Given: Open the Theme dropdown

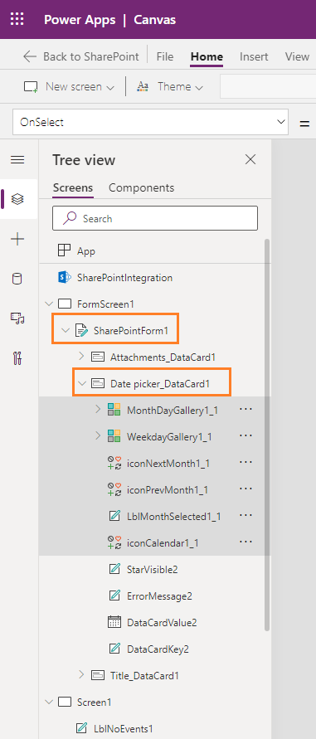Looking at the screenshot, I should (170, 87).
